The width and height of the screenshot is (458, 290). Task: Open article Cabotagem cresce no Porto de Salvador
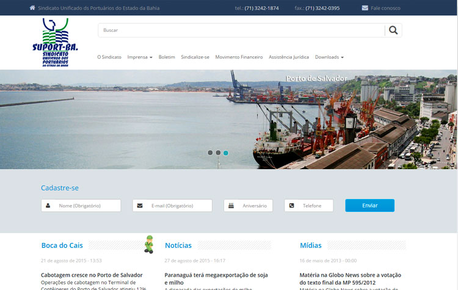pyautogui.click(x=92, y=275)
